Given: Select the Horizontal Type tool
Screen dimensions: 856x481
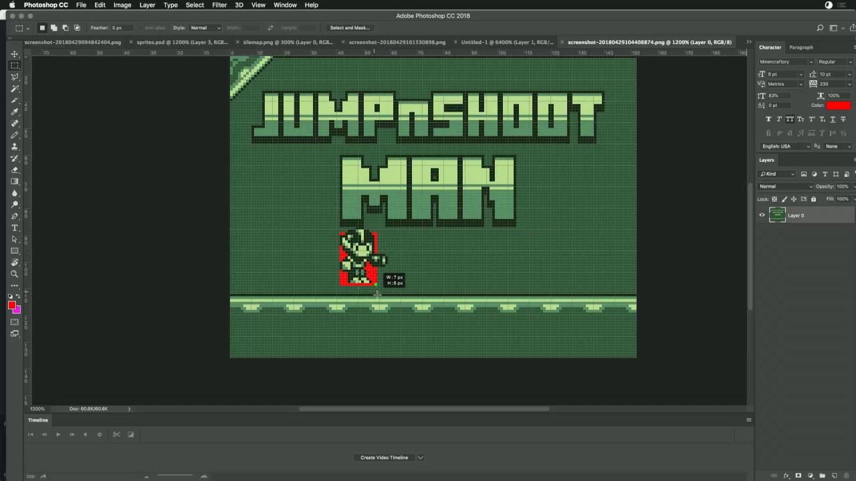Looking at the screenshot, I should click(x=15, y=228).
